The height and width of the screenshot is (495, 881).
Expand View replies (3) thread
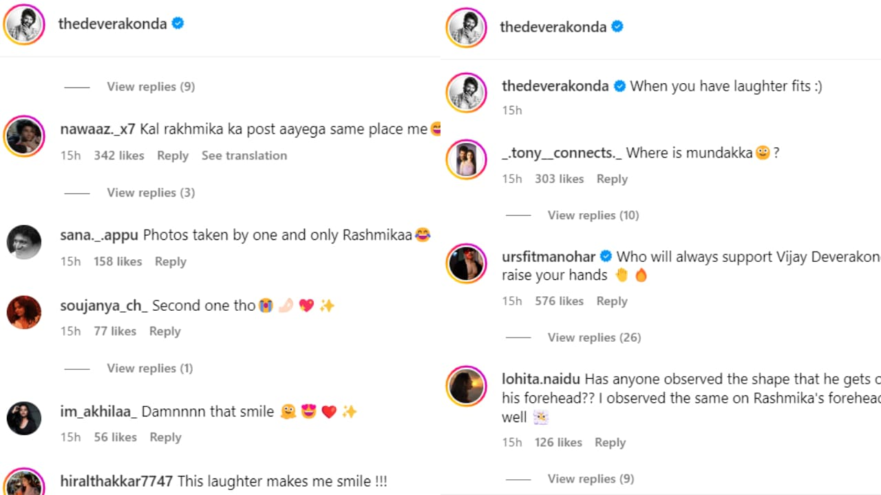point(151,192)
